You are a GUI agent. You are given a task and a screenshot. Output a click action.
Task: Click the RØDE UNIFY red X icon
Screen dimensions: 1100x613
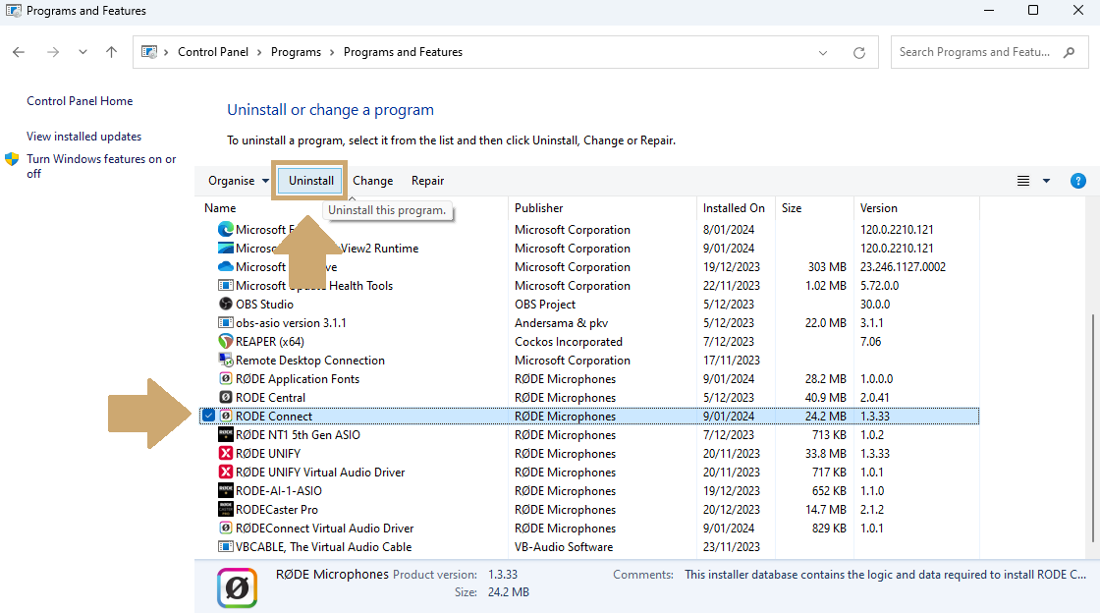[225, 453]
